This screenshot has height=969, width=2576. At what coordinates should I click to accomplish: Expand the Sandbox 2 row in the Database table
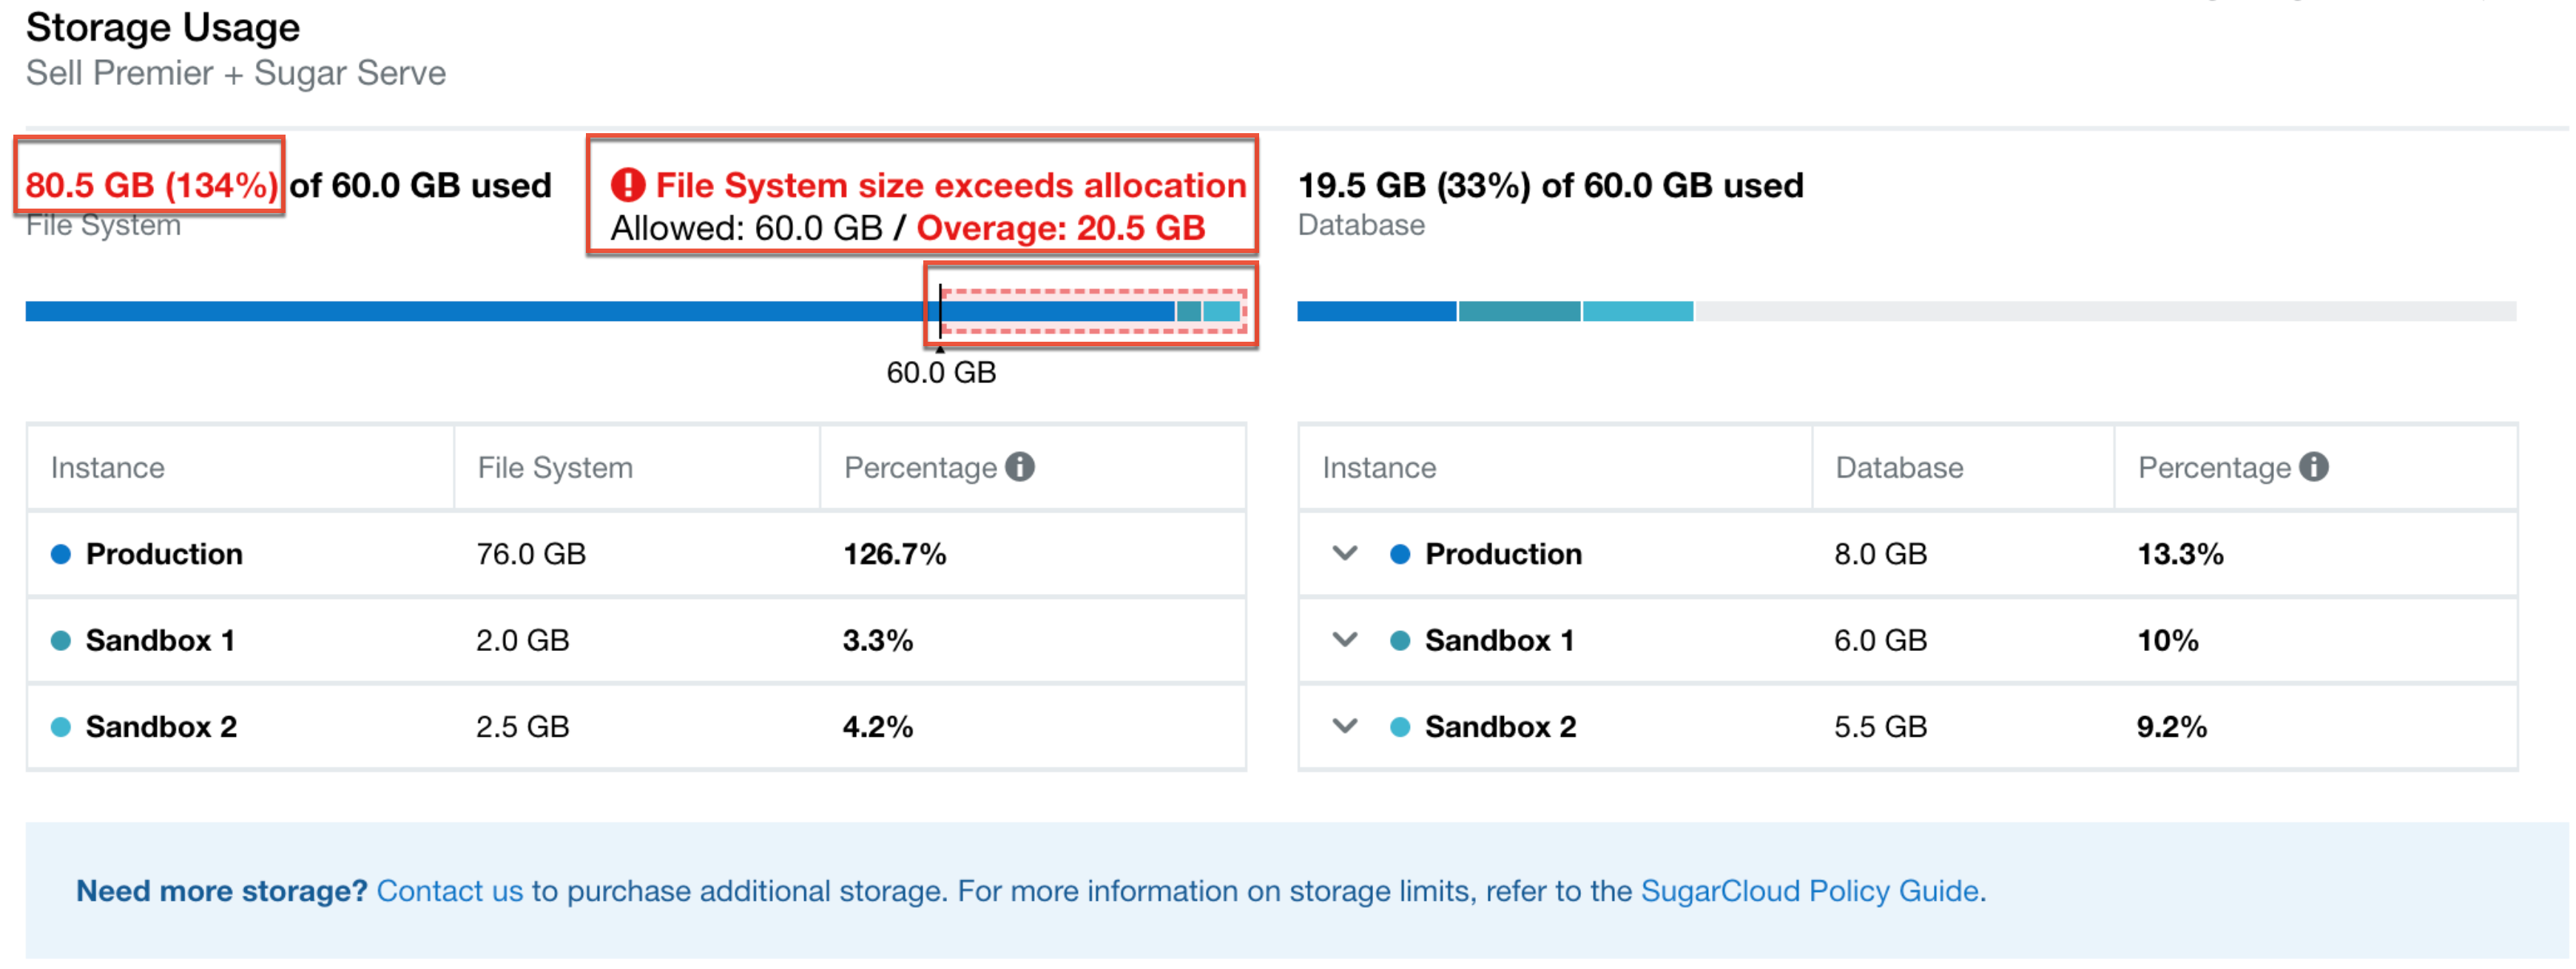pyautogui.click(x=1345, y=726)
